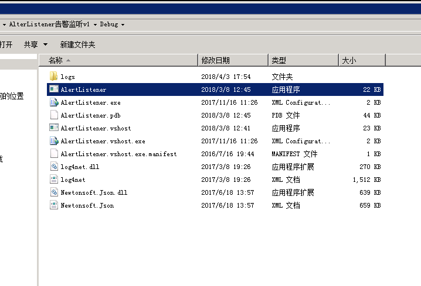The height and width of the screenshot is (286, 421).
Task: Click the size 44 KB
Action: [x=372, y=115]
